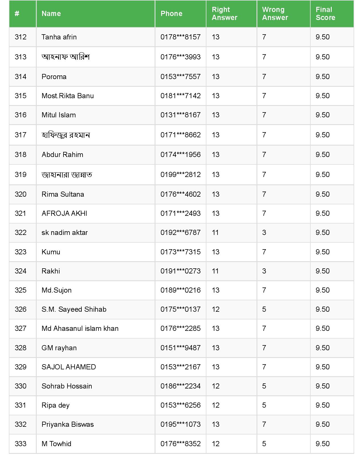Select the Right Answer column header
Viewport: 363px width, 471px height.
click(x=224, y=14)
